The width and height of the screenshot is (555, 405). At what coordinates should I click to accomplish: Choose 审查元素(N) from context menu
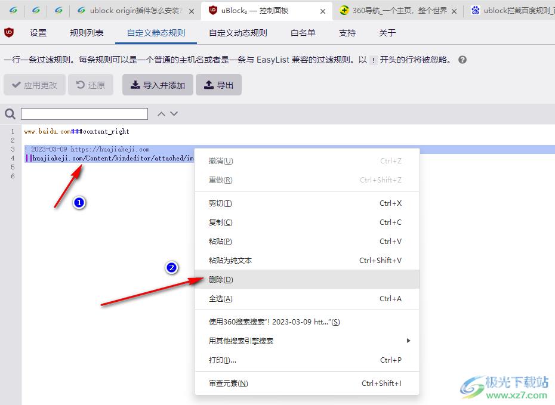[x=307, y=384]
